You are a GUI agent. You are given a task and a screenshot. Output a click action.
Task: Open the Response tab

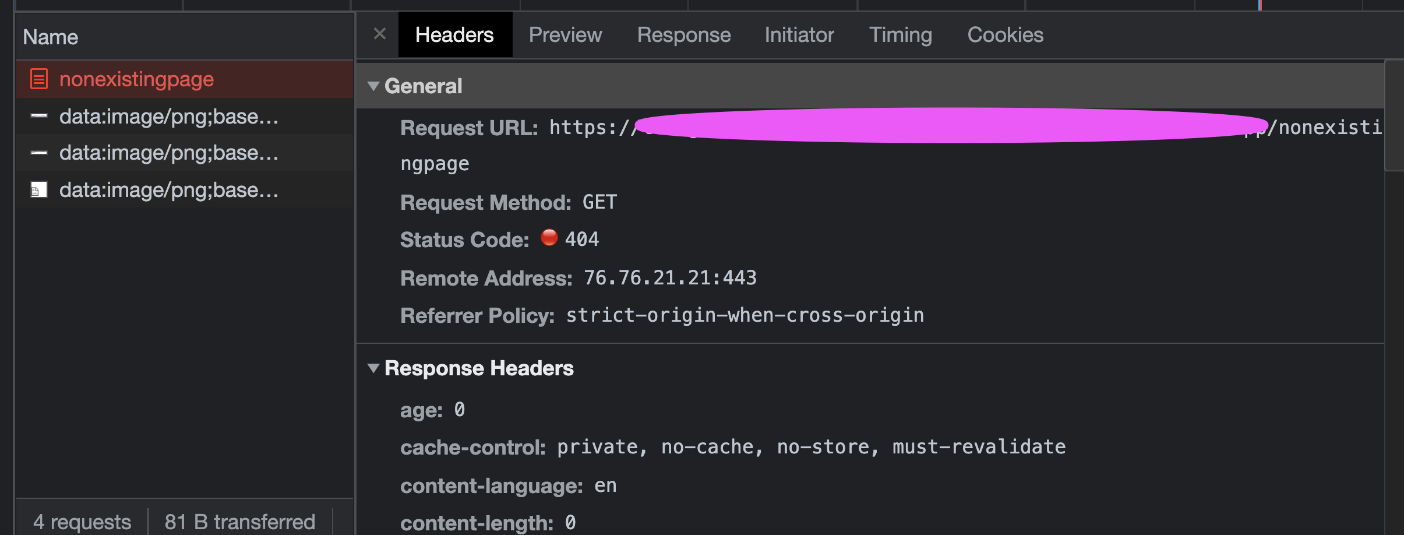[683, 34]
